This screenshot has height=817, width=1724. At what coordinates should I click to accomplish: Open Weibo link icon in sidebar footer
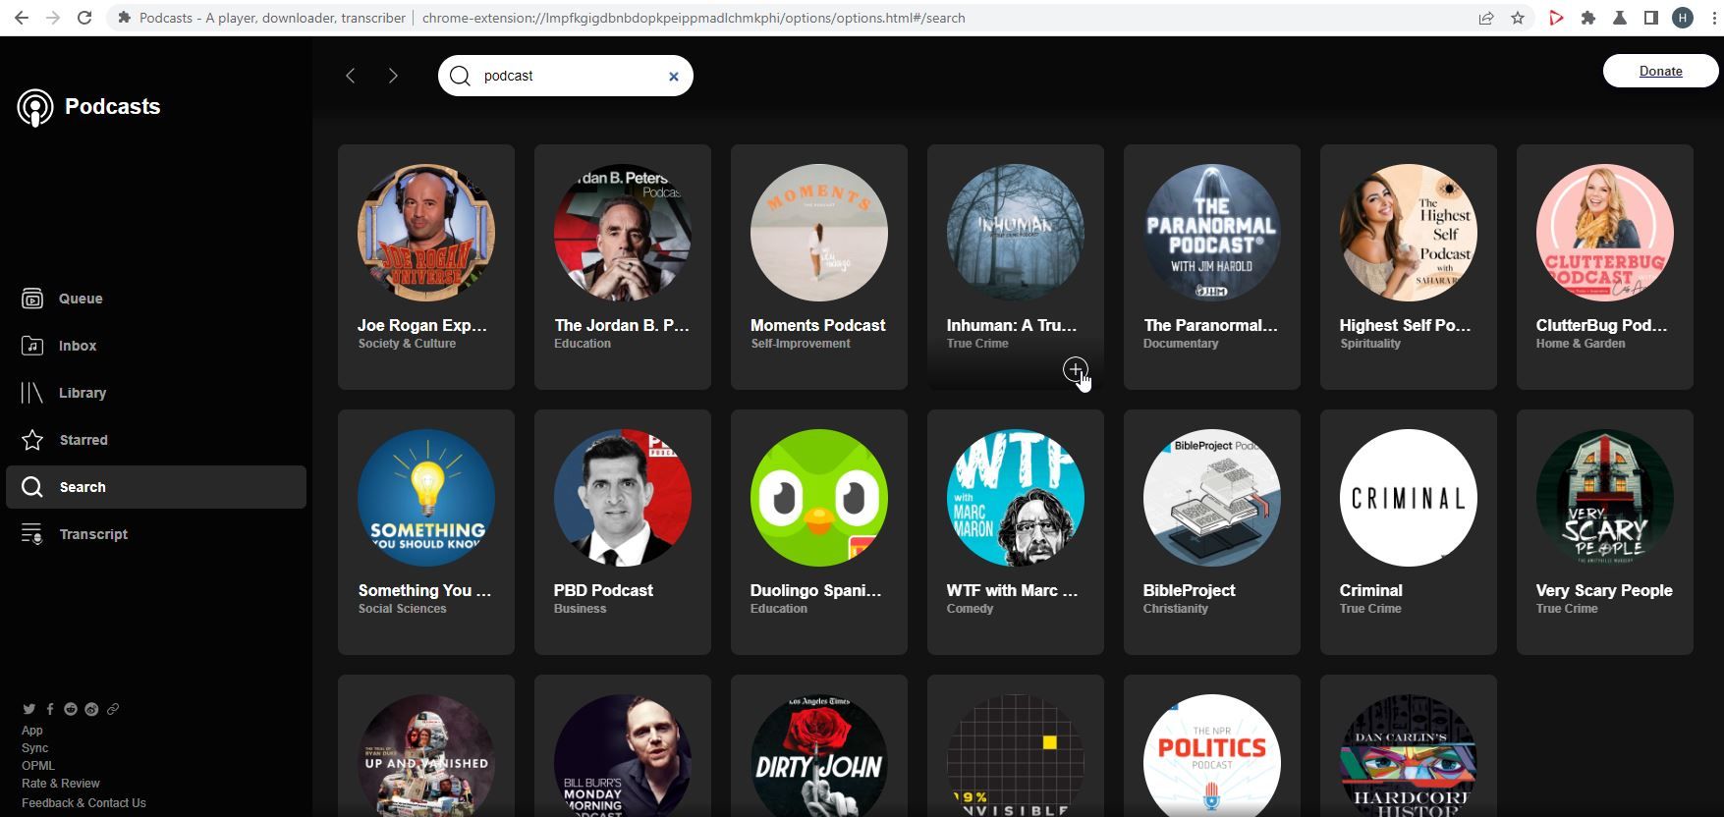click(91, 709)
